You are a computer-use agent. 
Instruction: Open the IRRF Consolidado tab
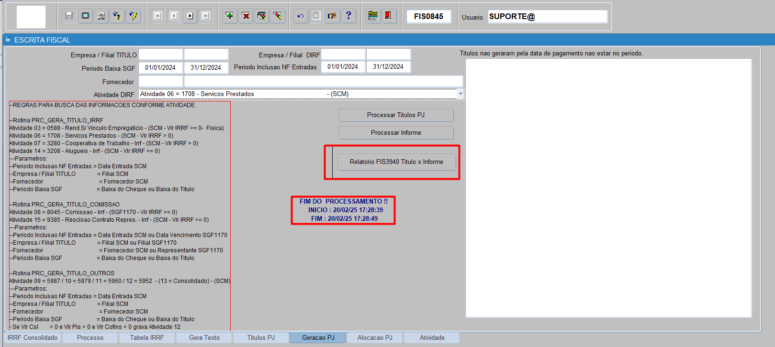[x=33, y=337]
